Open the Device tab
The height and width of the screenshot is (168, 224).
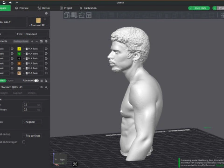click(44, 8)
